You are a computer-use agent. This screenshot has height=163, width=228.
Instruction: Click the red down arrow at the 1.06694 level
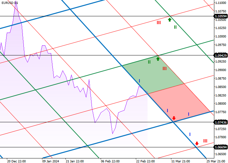click(x=197, y=143)
